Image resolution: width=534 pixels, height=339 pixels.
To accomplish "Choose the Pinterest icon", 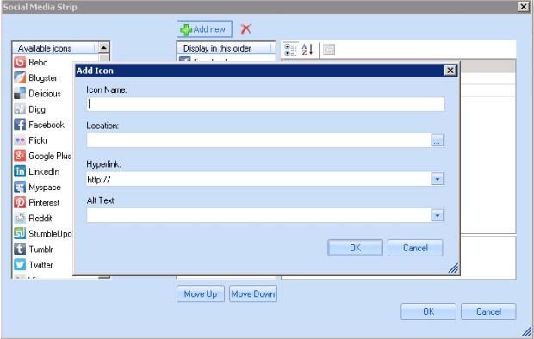I will [20, 202].
